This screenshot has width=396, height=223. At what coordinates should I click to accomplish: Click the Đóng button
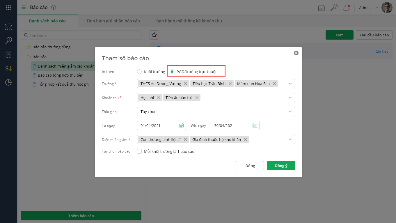[250, 166]
